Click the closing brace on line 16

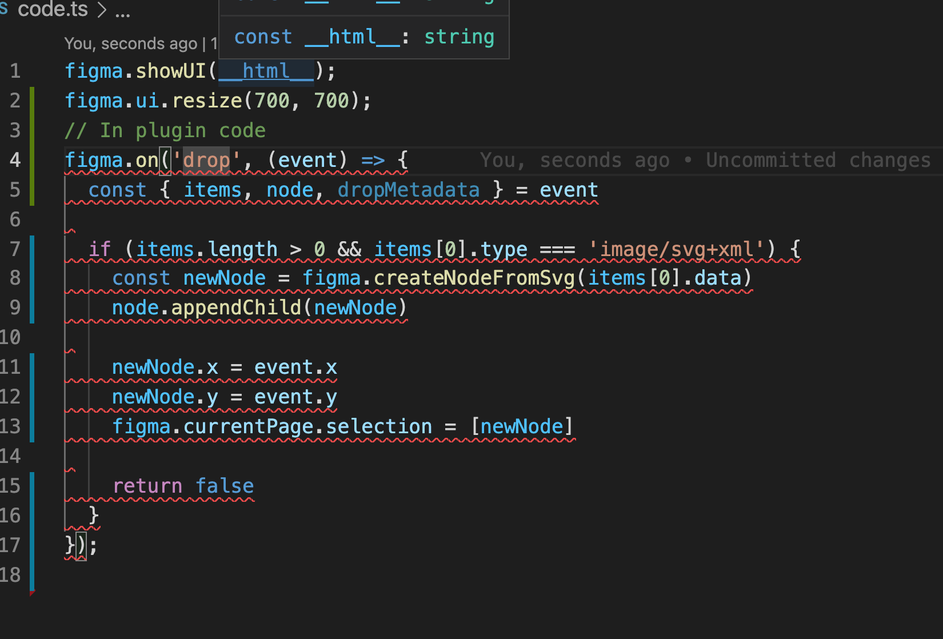[x=94, y=516]
